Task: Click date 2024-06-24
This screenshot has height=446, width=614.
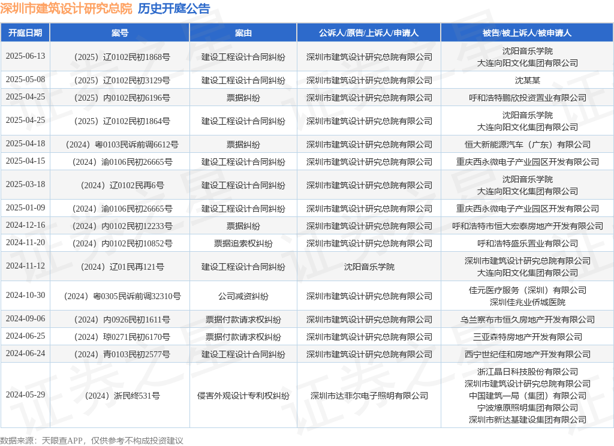Action: click(x=25, y=353)
